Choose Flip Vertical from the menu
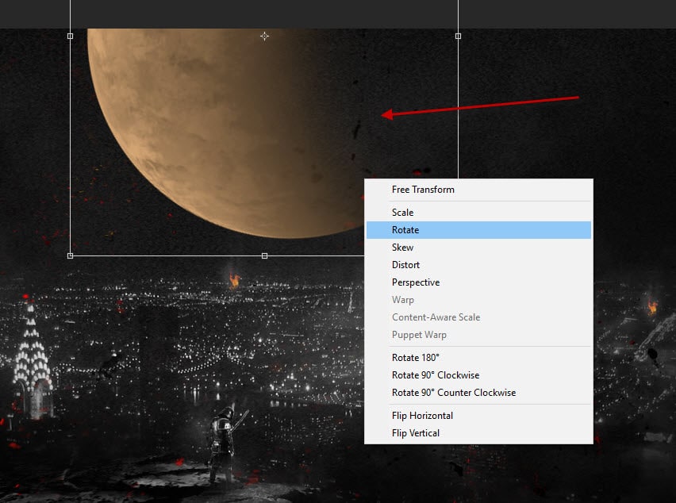 click(x=415, y=433)
